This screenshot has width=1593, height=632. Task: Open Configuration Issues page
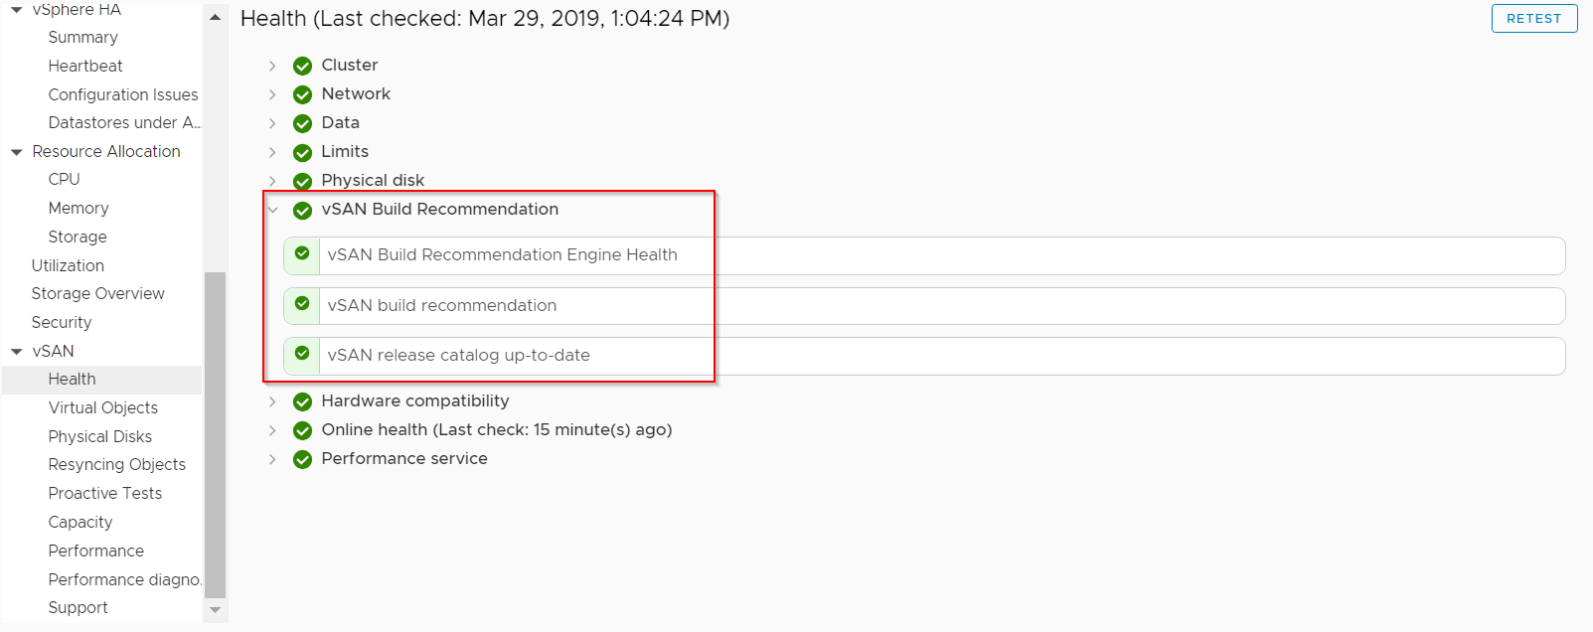pyautogui.click(x=123, y=94)
